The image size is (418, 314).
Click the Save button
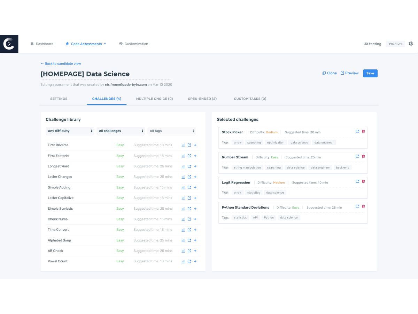pyautogui.click(x=370, y=73)
